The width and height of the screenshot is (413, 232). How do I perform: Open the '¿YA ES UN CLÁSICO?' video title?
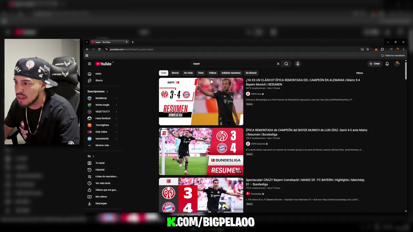coord(303,82)
